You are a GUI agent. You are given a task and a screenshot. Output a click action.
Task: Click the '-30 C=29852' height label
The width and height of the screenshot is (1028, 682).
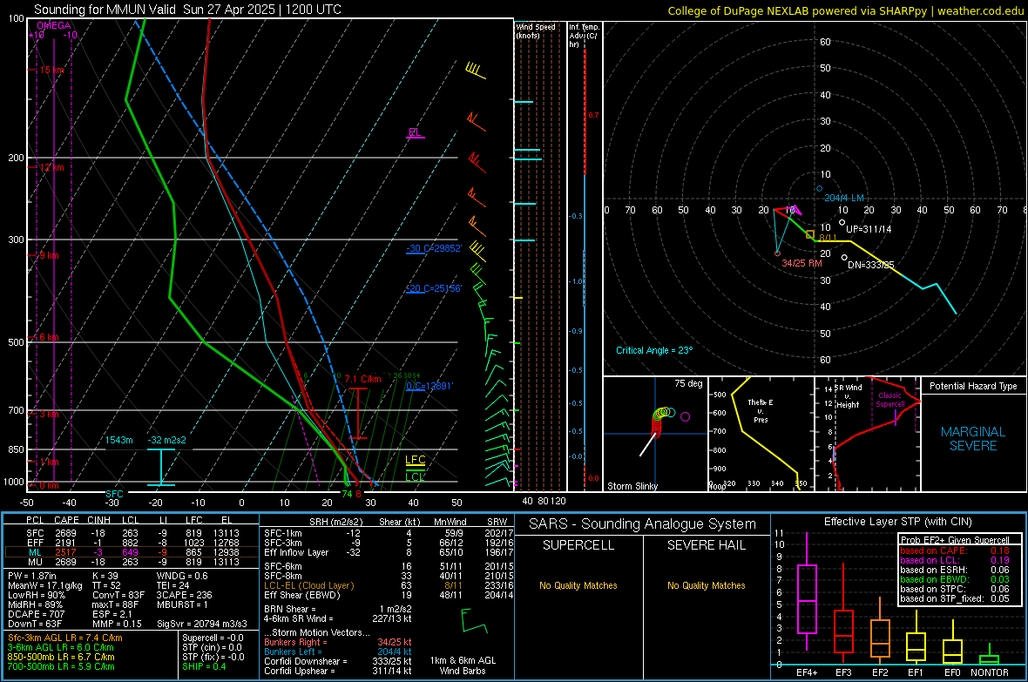434,248
